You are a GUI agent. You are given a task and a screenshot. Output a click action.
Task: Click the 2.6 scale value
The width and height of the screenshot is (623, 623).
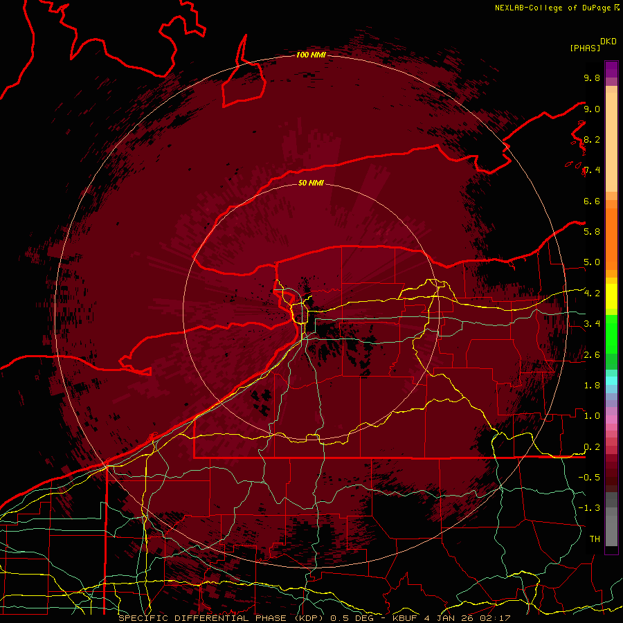click(x=592, y=355)
